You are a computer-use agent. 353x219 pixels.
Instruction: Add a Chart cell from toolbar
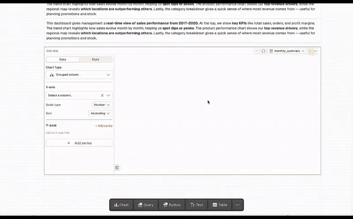point(121,205)
